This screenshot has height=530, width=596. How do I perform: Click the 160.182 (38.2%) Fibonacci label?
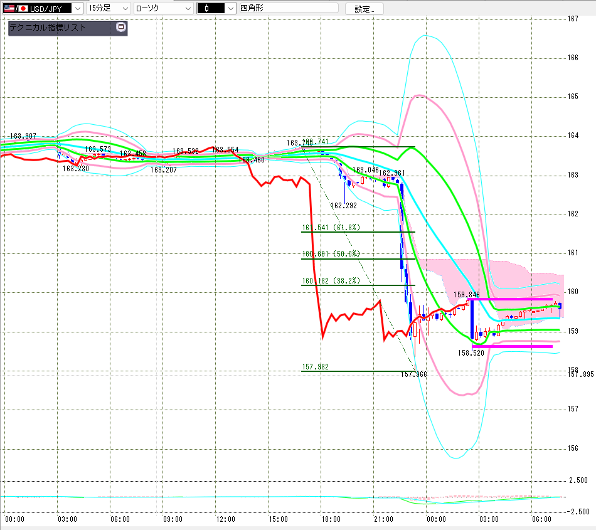pyautogui.click(x=331, y=281)
